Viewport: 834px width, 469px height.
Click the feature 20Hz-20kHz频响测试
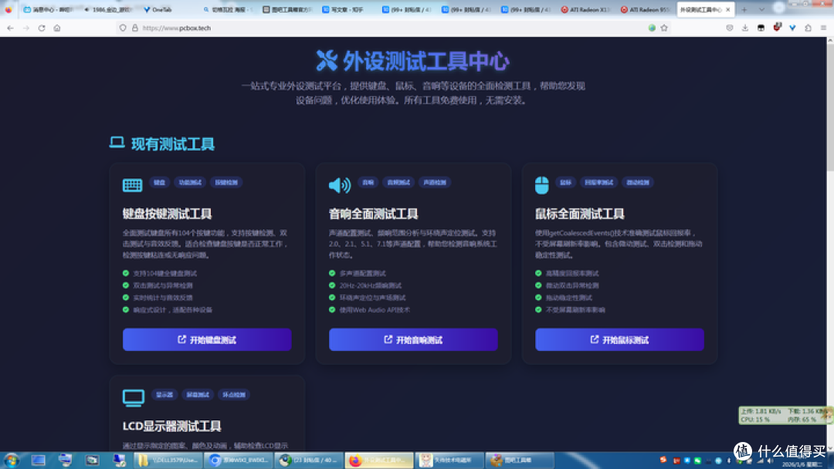pyautogui.click(x=370, y=285)
